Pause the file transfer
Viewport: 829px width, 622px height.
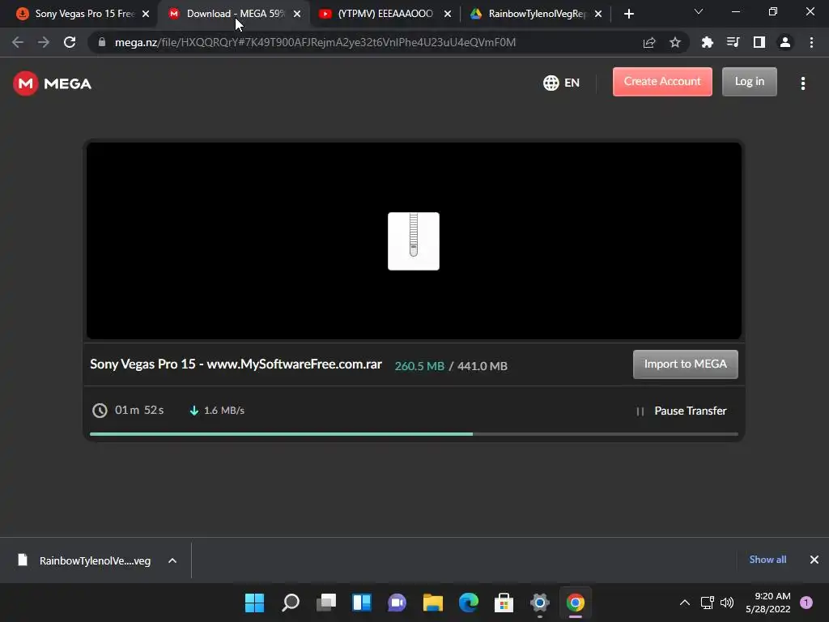click(682, 411)
